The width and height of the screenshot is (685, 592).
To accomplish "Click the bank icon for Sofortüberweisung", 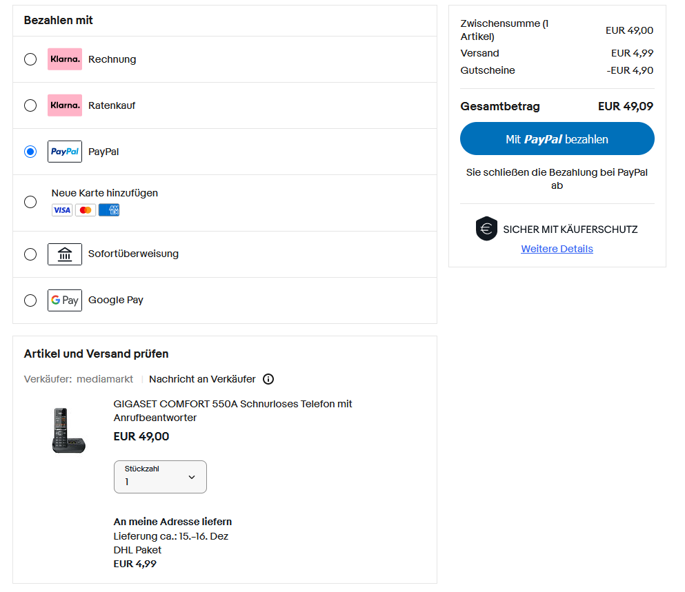I will (x=65, y=254).
